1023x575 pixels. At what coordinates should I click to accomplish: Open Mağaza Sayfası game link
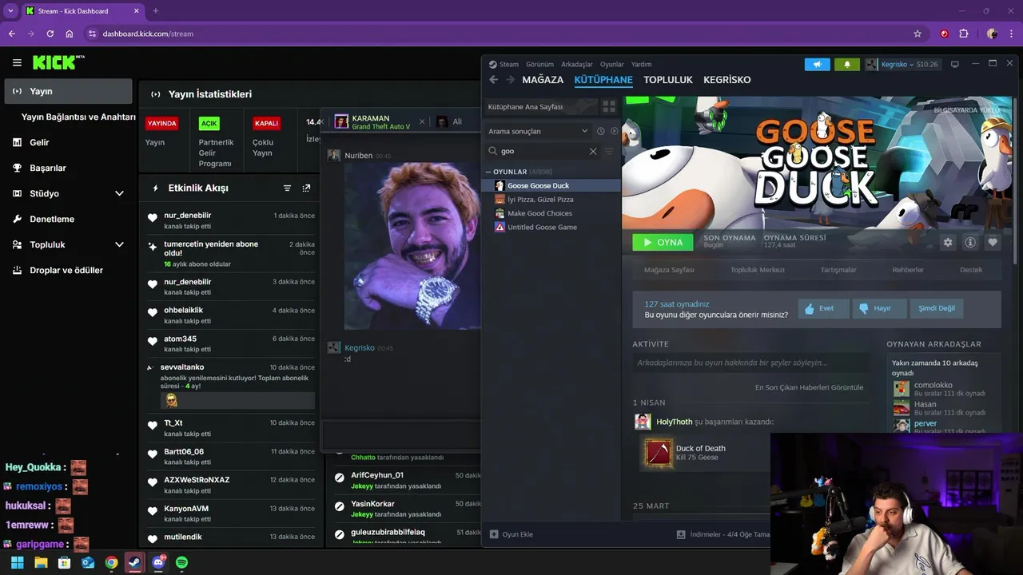(669, 270)
